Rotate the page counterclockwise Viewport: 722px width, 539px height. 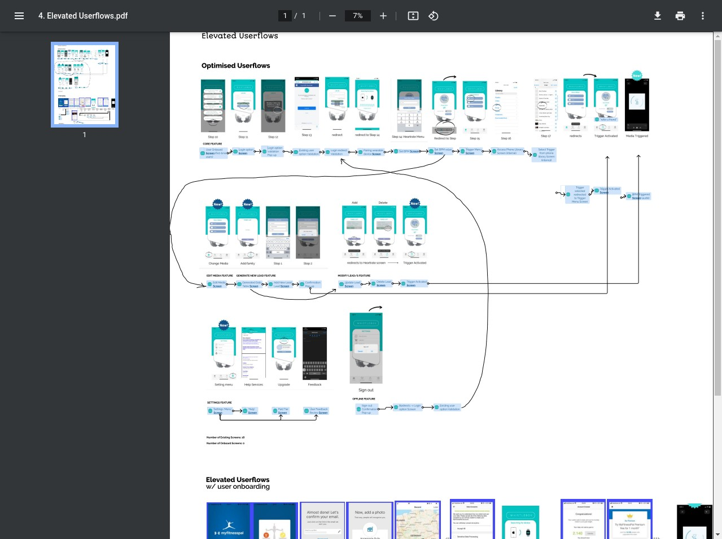[434, 16]
